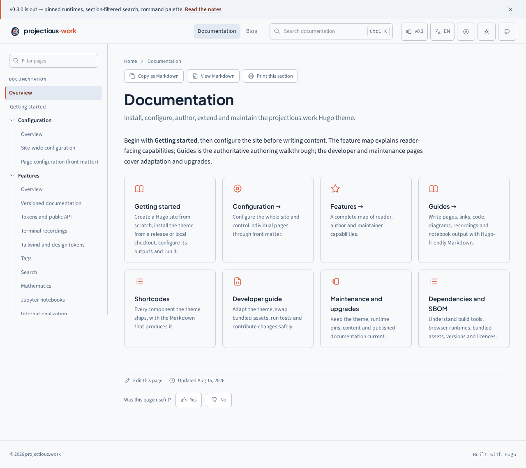Click the Guides card book icon
The image size is (526, 468).
tap(434, 189)
